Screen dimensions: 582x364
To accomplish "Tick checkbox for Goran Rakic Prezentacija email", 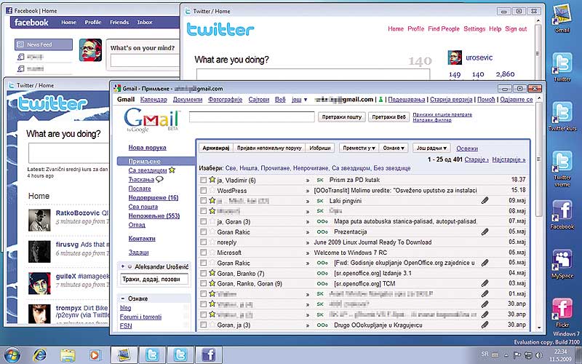I will pyautogui.click(x=203, y=232).
